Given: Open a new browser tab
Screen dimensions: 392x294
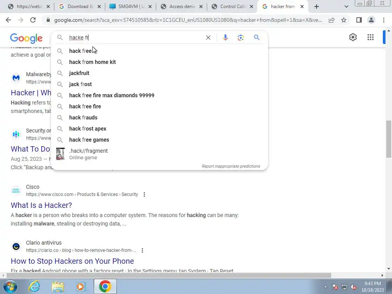Looking at the screenshot, I should point(317,7).
